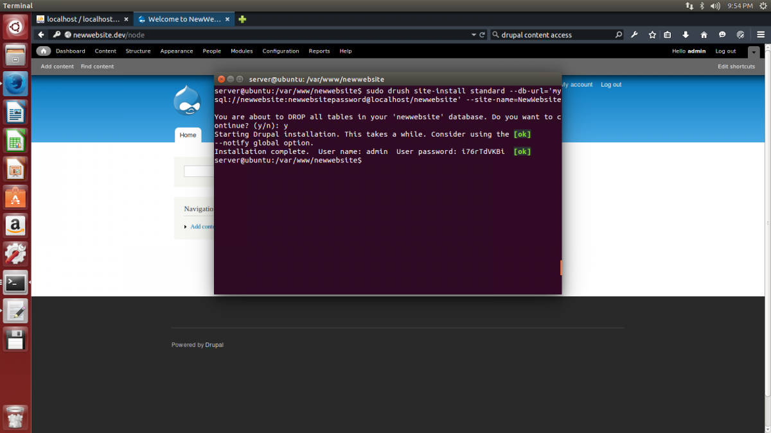This screenshot has width=771, height=433.
Task: Open the Reports admin menu item
Action: pyautogui.click(x=319, y=51)
